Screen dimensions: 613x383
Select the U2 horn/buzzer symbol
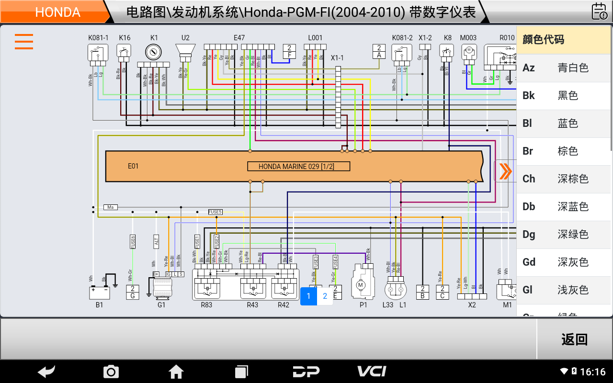185,53
